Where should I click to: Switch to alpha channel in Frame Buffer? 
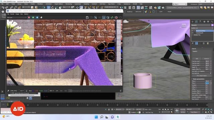point(41,17)
